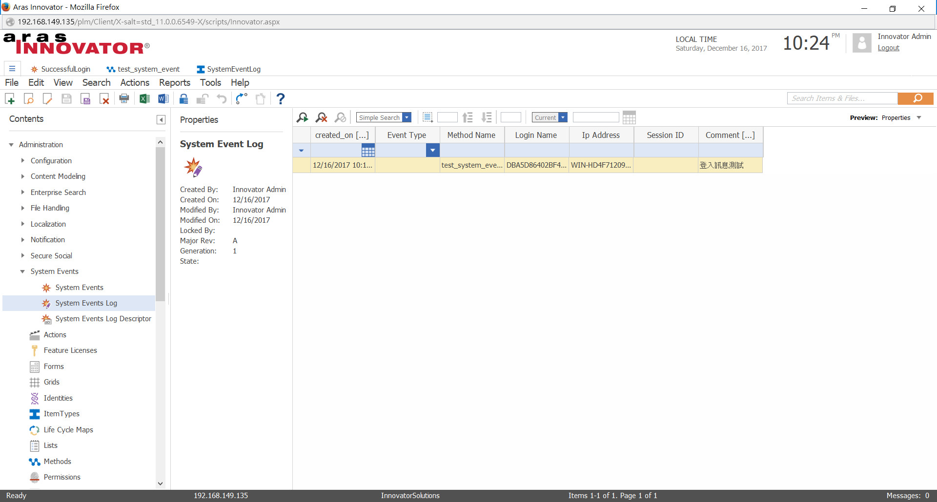Click the next page arrow icon
Image resolution: width=937 pixels, height=502 pixels.
point(487,117)
